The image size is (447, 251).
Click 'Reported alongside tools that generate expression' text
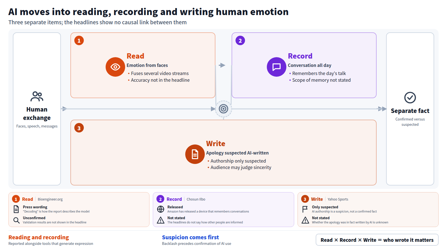[x=51, y=243]
